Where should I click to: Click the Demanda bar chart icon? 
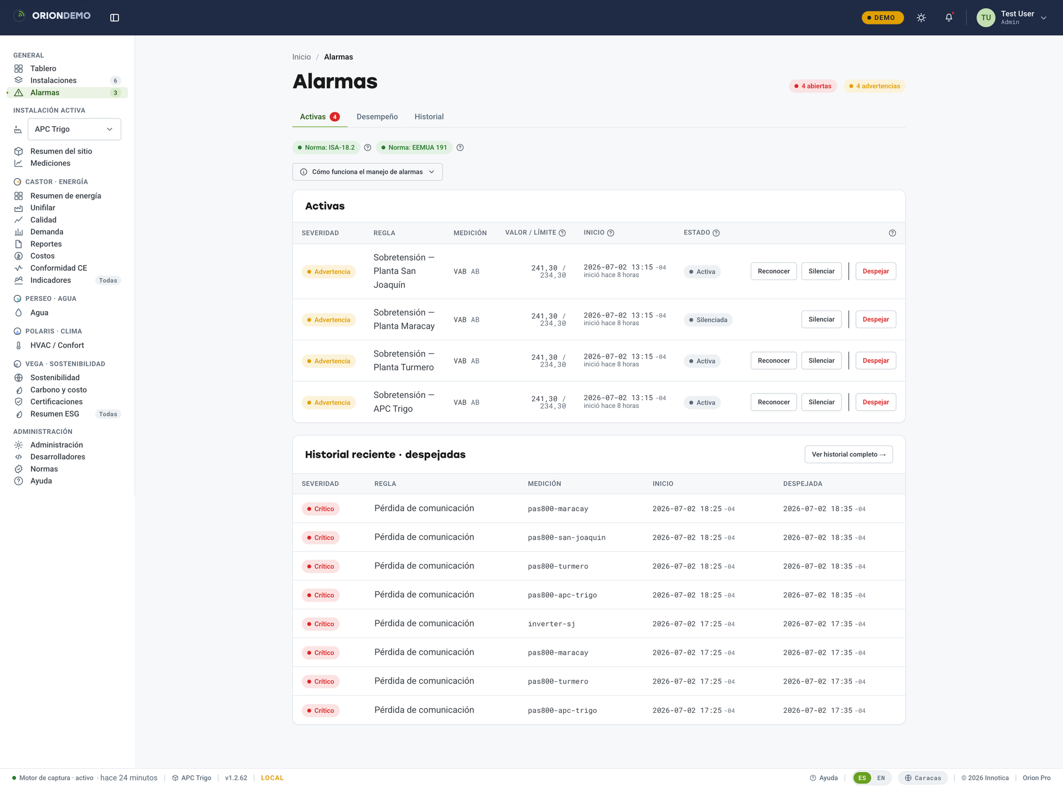tap(18, 232)
